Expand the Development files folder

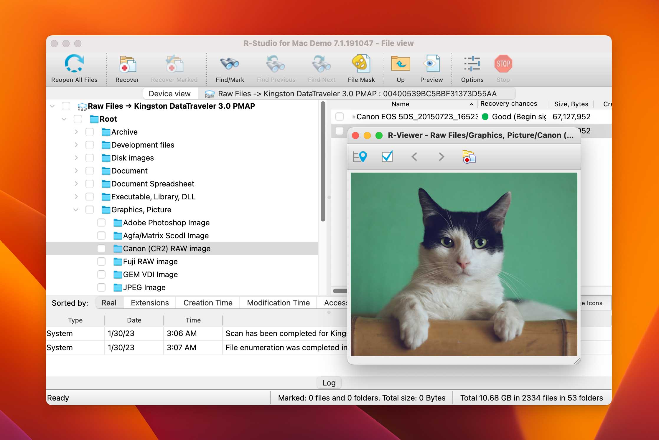76,145
